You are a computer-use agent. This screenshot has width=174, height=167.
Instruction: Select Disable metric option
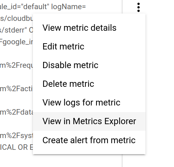(x=89, y=65)
